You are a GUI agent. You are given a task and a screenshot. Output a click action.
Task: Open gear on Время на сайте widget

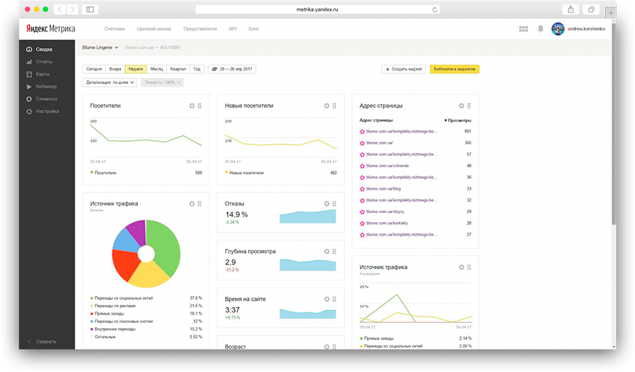pos(327,299)
